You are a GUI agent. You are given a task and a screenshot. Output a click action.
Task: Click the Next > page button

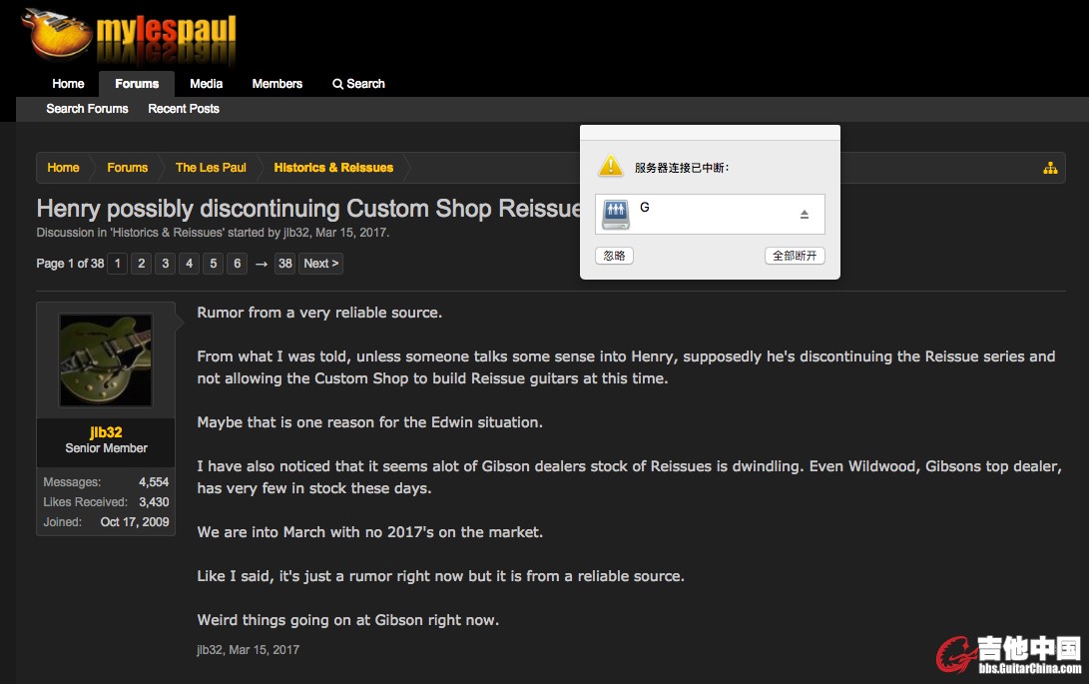click(320, 264)
